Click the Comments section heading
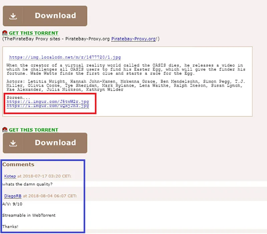This screenshot has width=267, height=234. pos(18,164)
